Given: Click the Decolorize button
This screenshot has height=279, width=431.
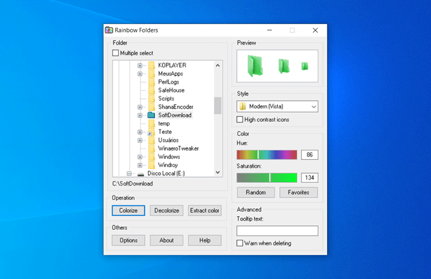Looking at the screenshot, I should [166, 211].
